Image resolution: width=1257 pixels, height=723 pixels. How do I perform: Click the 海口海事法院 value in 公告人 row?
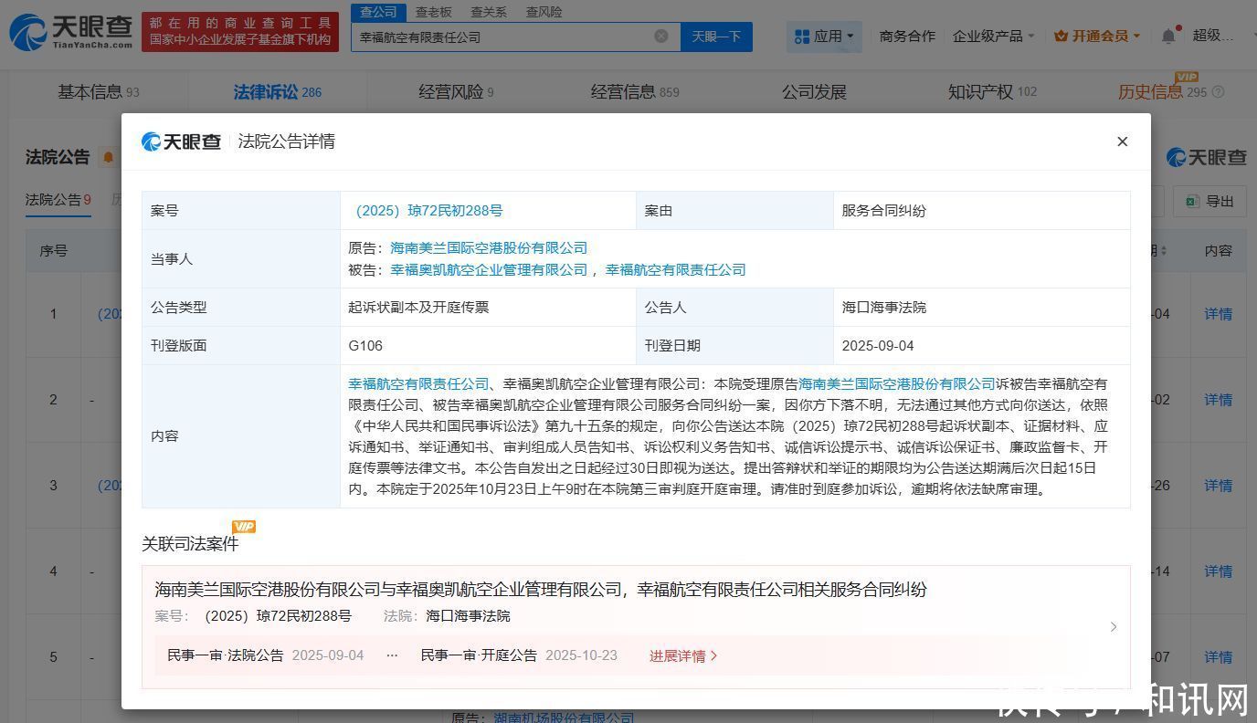pyautogui.click(x=884, y=308)
